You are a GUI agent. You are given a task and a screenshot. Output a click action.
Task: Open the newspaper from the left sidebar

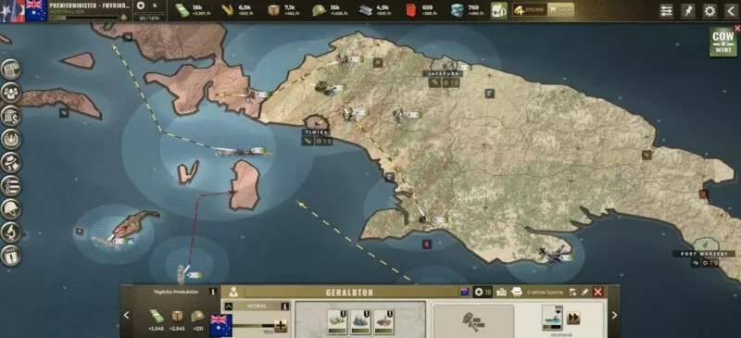(x=11, y=69)
